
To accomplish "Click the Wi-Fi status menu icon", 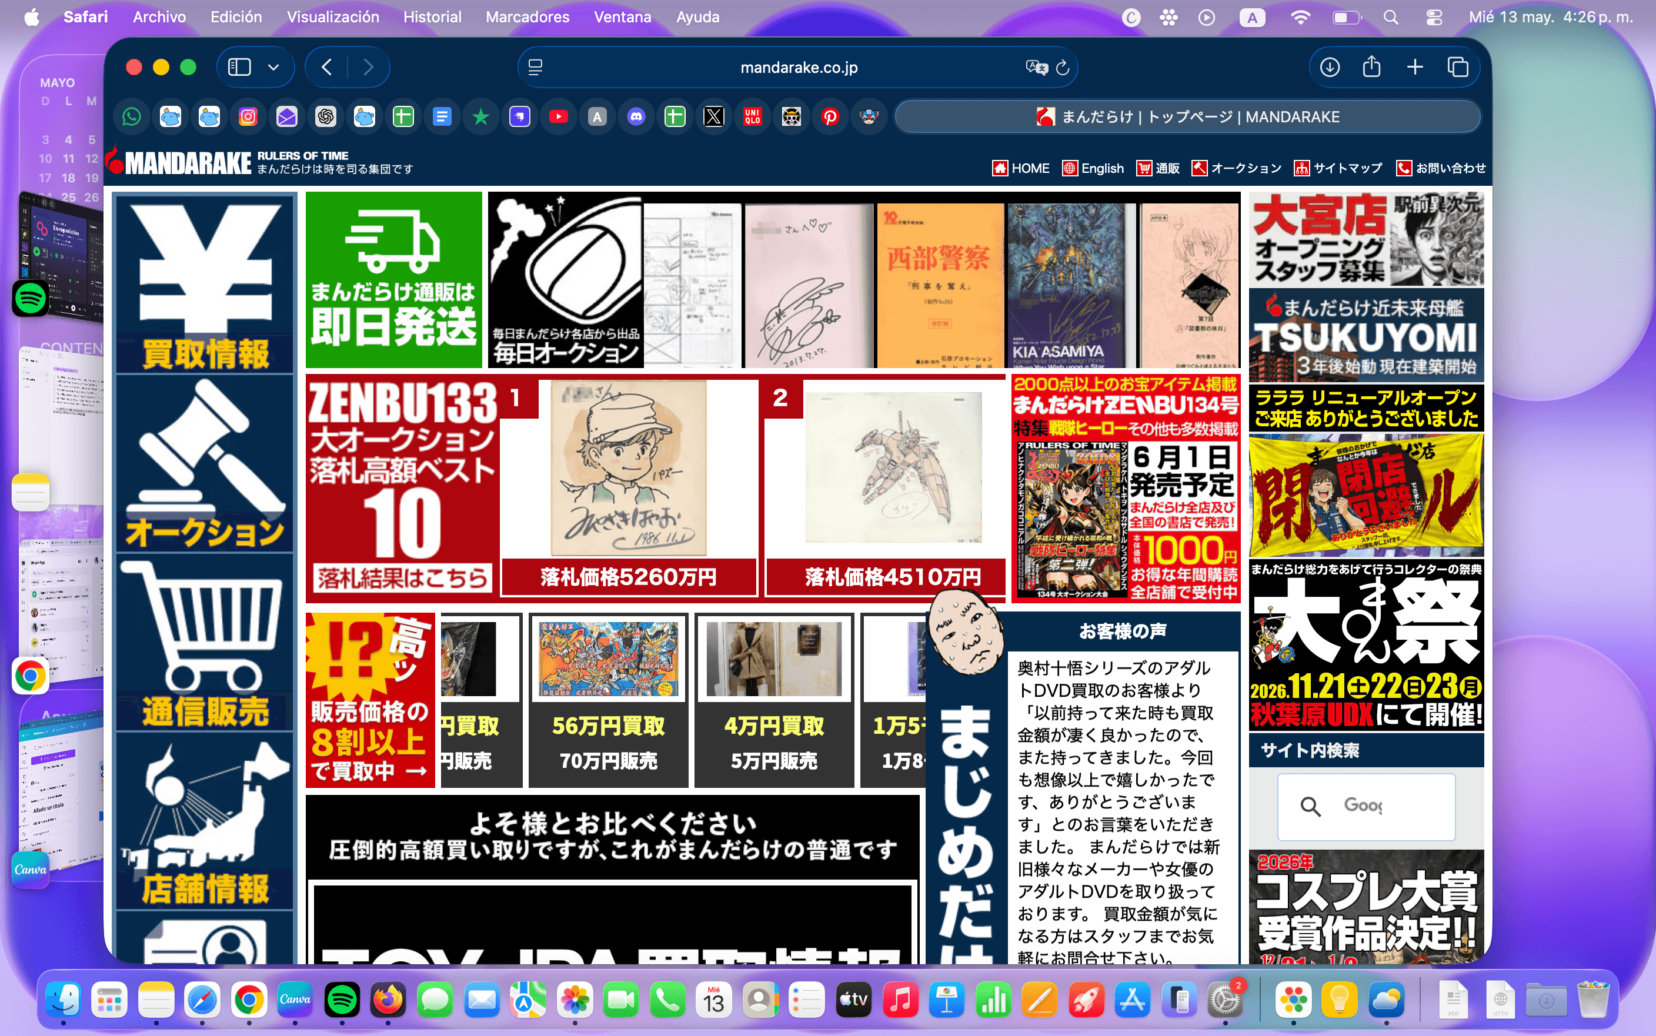I will point(1300,17).
